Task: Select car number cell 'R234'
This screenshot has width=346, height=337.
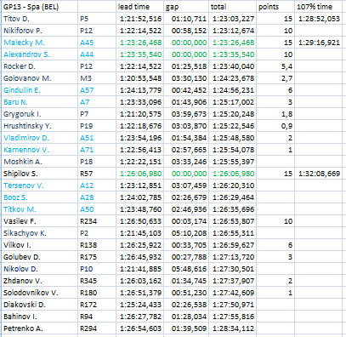Action: pyautogui.click(x=97, y=221)
